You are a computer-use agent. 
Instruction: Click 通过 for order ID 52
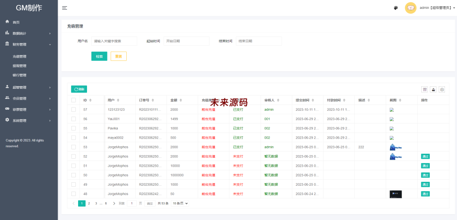pos(425,156)
